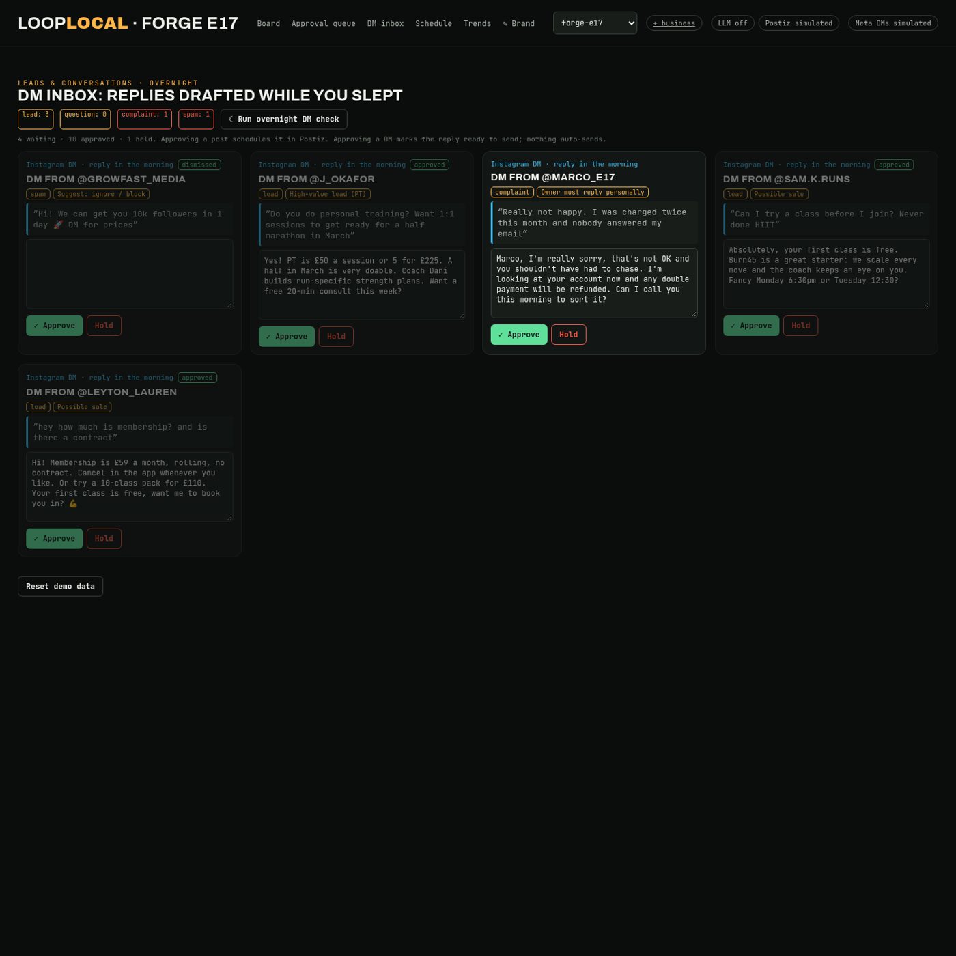Approve reply to @leyton_lauren
The width and height of the screenshot is (956, 956).
54,539
